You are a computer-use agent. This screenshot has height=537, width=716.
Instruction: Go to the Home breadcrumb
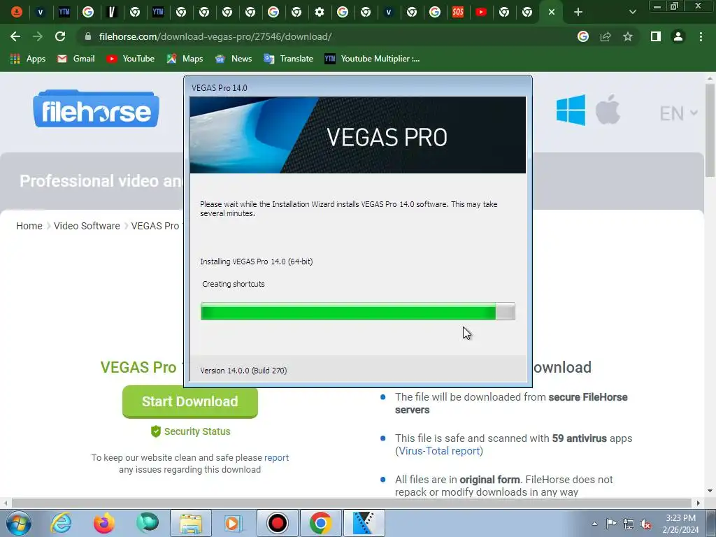29,226
